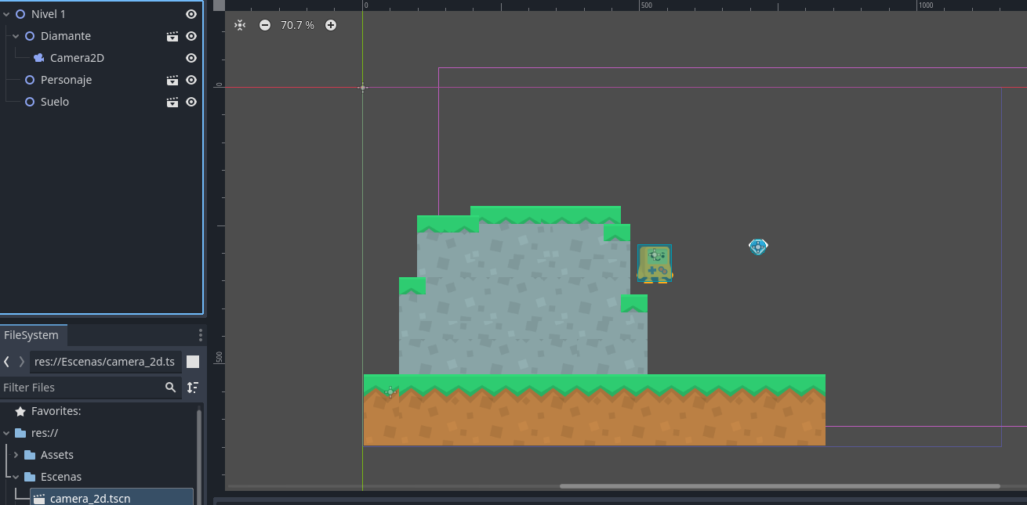Click the Nivel 1 node type icon

coord(20,14)
